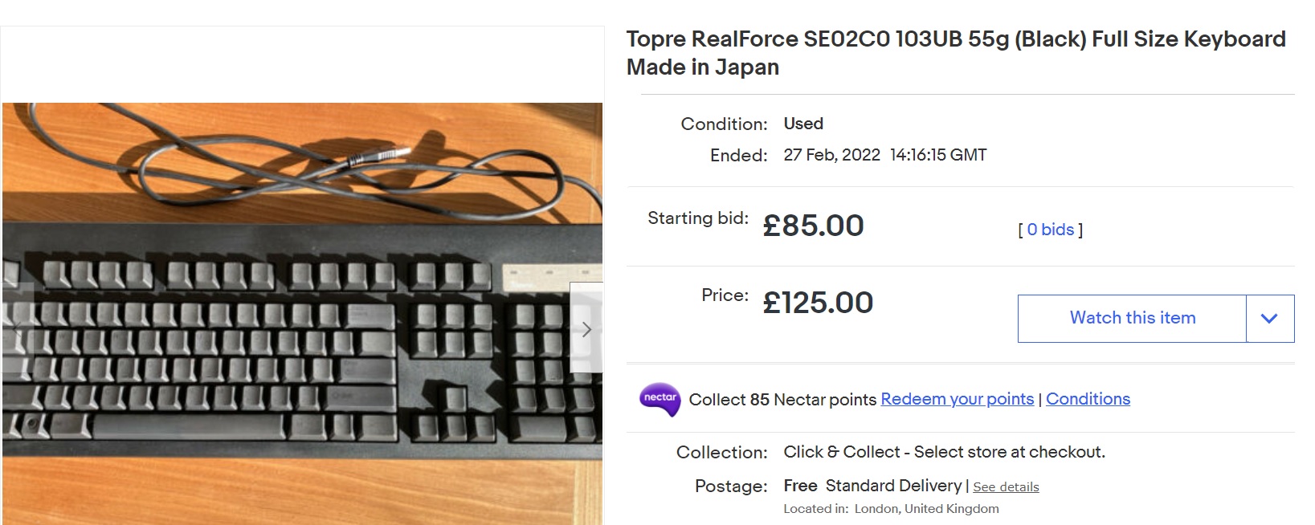Open the Watch this item options chevron
Screen dimensions: 1315x525
tap(1270, 318)
